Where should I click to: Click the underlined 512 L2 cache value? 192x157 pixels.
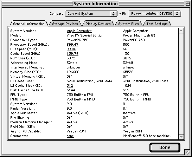coord(70,86)
